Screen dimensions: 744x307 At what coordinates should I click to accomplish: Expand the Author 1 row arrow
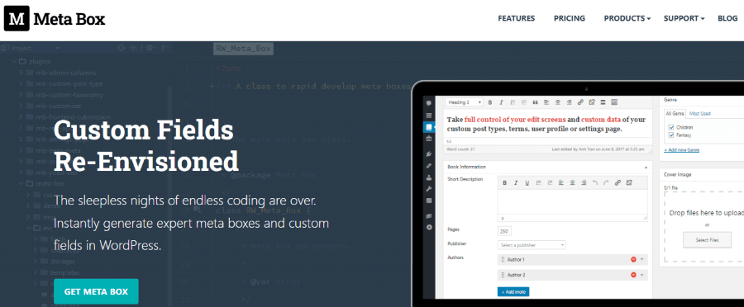pos(642,260)
